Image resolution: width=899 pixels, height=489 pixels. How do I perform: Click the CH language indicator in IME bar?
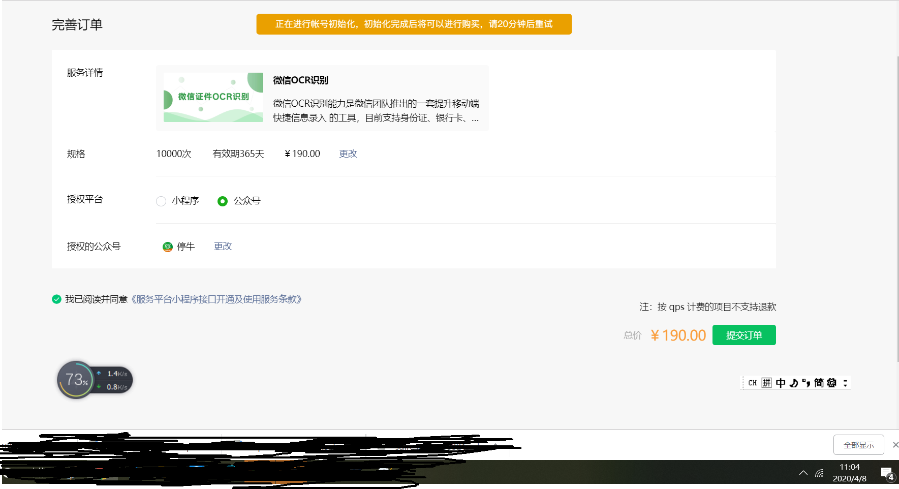pyautogui.click(x=753, y=383)
